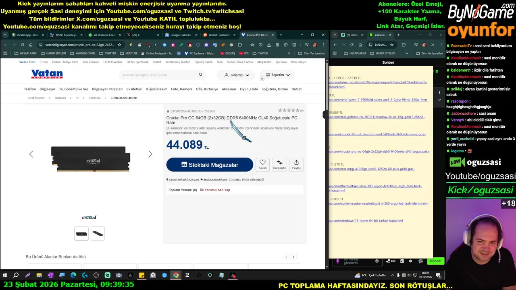Viewport: 516px width, 290px height.
Task: Open Extensions puzzle icon in left browser
Action: point(240,45)
